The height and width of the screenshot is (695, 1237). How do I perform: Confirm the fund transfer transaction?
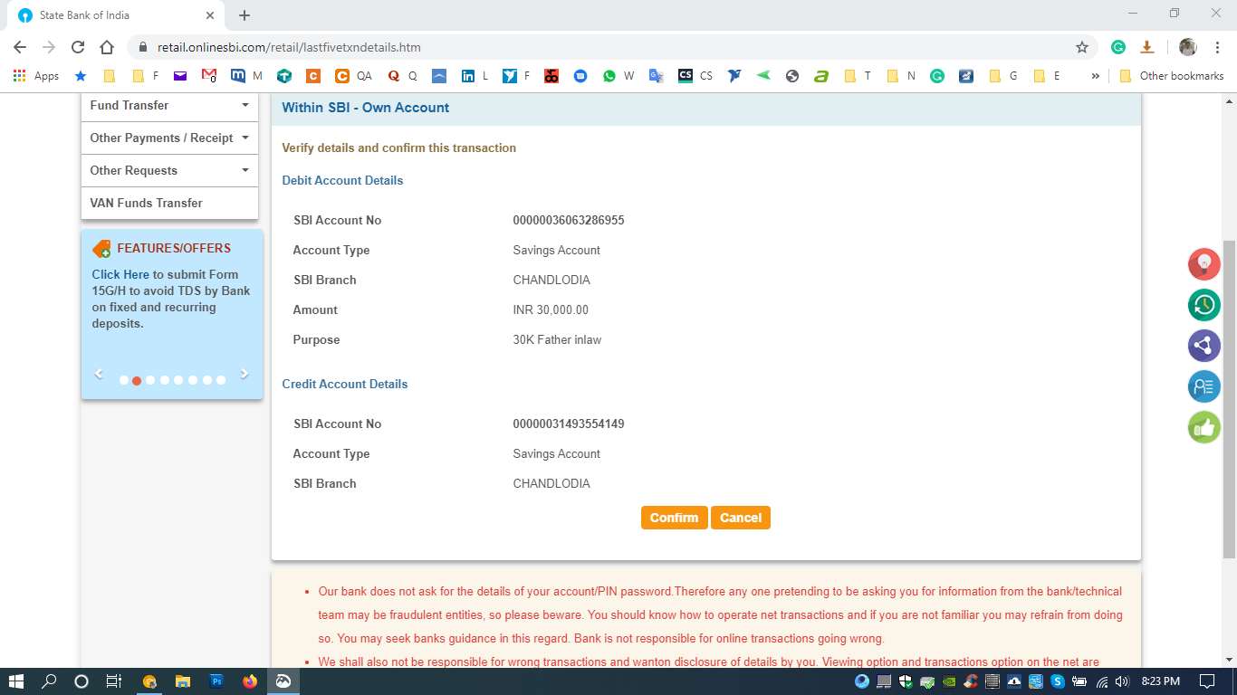pyautogui.click(x=674, y=518)
